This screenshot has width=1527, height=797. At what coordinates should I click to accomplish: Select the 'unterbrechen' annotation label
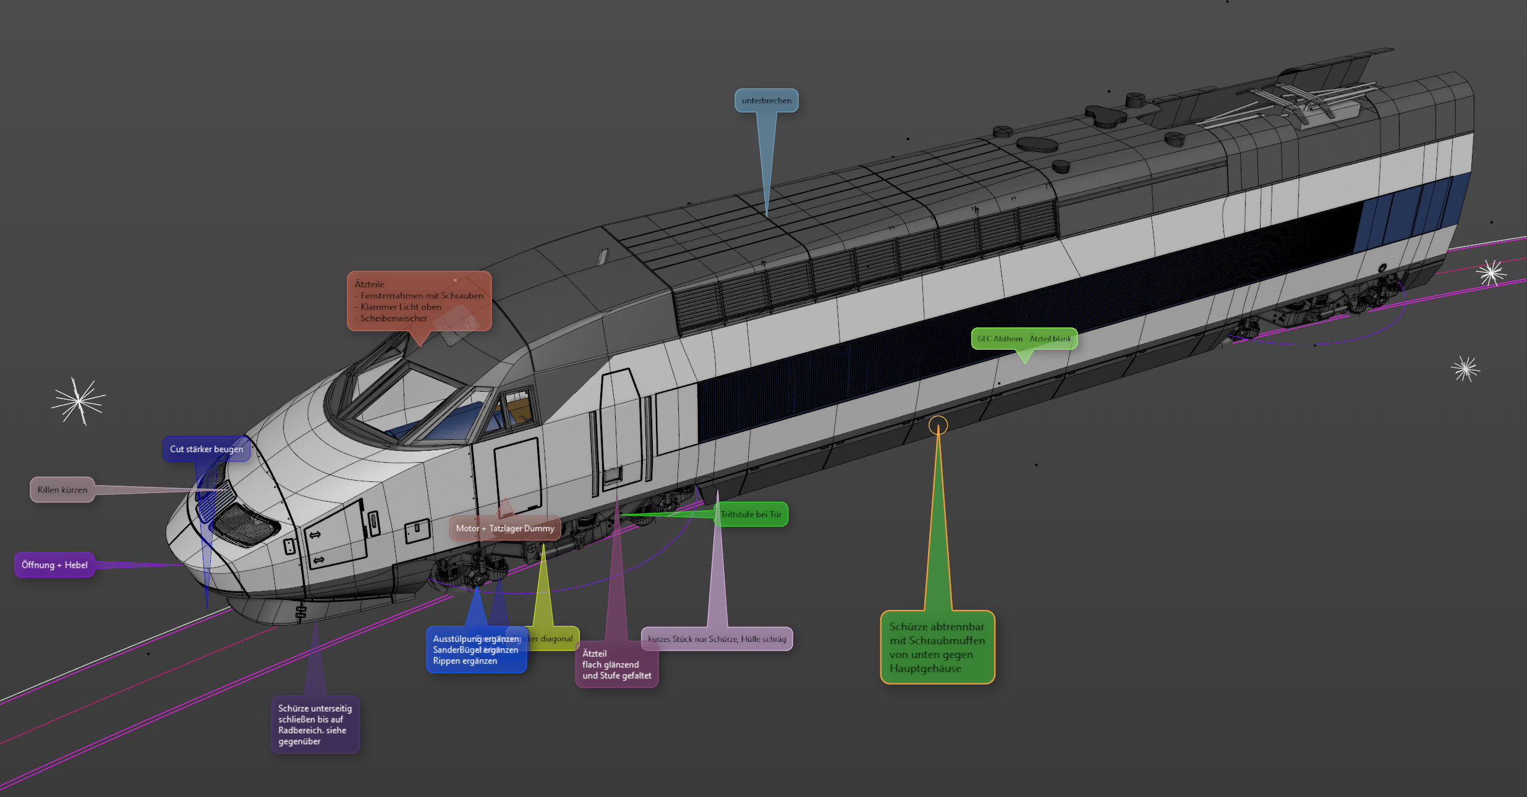766,101
